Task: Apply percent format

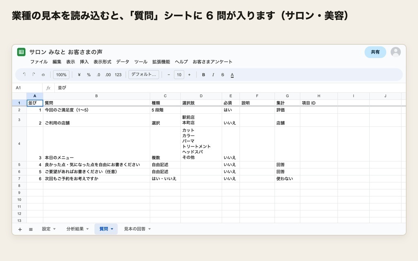Action: pyautogui.click(x=89, y=75)
